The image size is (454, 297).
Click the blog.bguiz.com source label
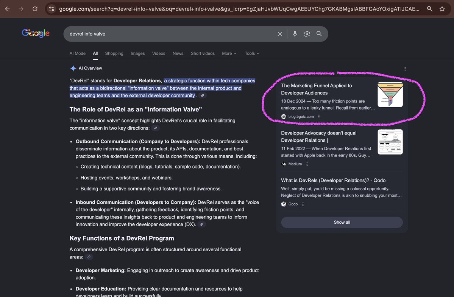point(301,117)
